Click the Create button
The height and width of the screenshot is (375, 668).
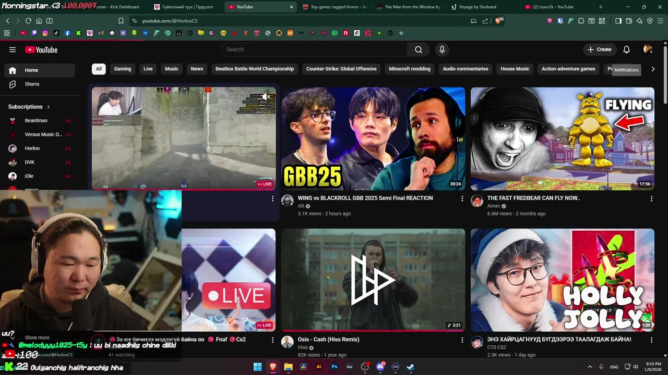[599, 49]
